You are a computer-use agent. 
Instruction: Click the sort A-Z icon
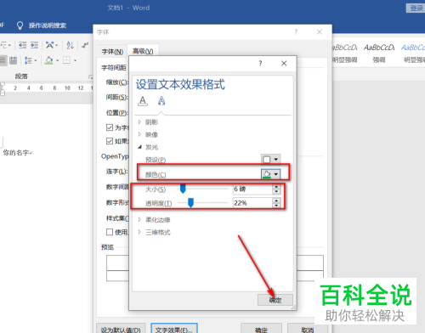point(70,45)
